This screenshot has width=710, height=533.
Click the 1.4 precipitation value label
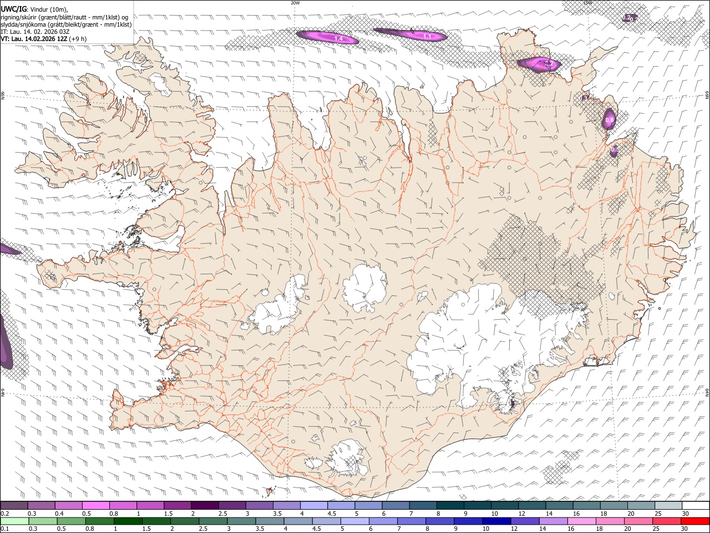click(338, 39)
